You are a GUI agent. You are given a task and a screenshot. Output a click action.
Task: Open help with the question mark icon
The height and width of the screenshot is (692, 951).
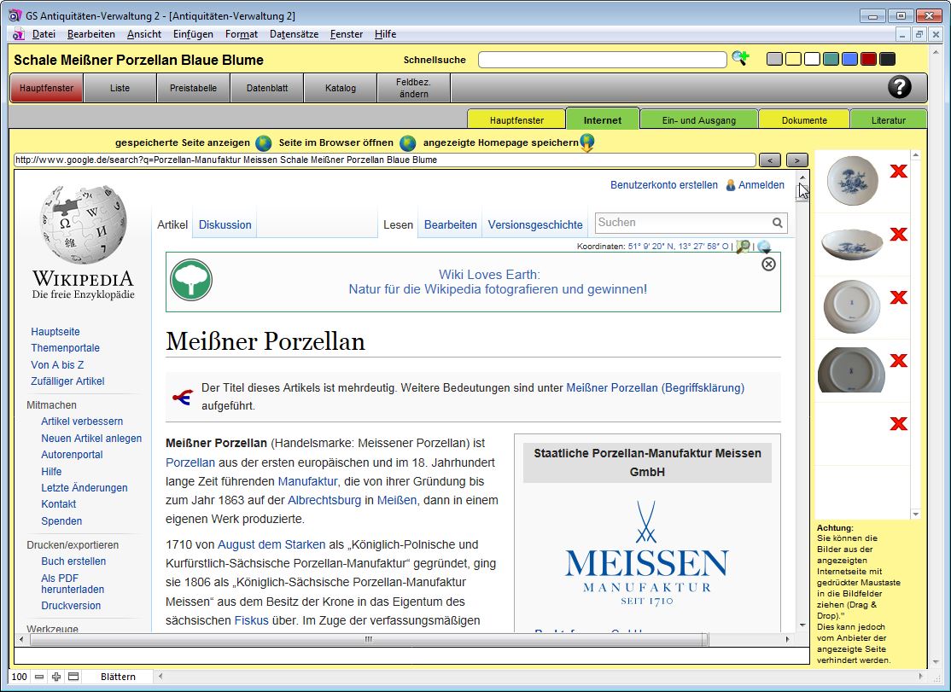(900, 87)
